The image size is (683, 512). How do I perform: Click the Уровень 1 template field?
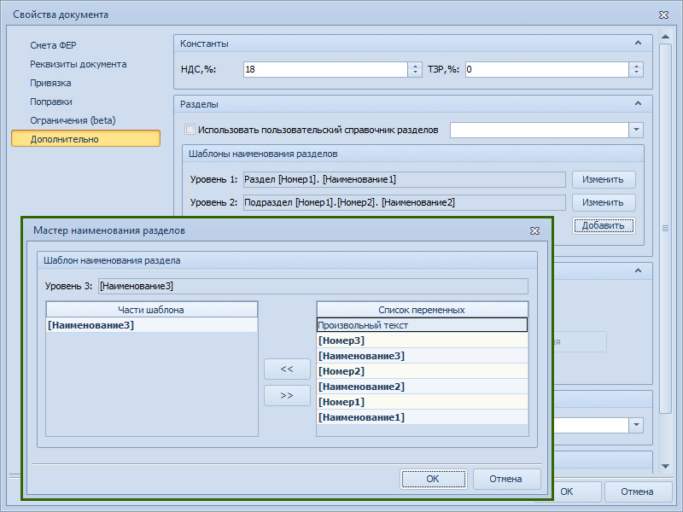coord(404,179)
